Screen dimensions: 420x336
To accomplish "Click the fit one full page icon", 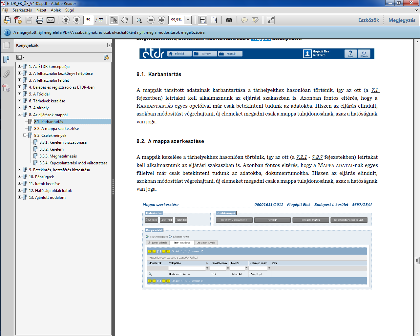I will tap(214, 20).
